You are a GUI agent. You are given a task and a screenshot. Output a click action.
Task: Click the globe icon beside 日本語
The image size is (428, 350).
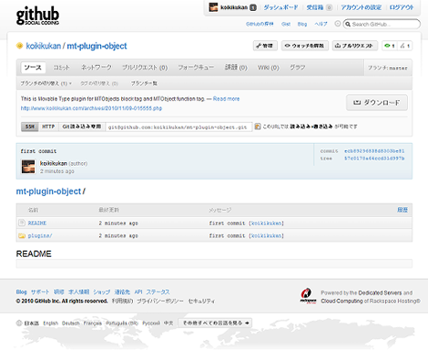pos(19,323)
